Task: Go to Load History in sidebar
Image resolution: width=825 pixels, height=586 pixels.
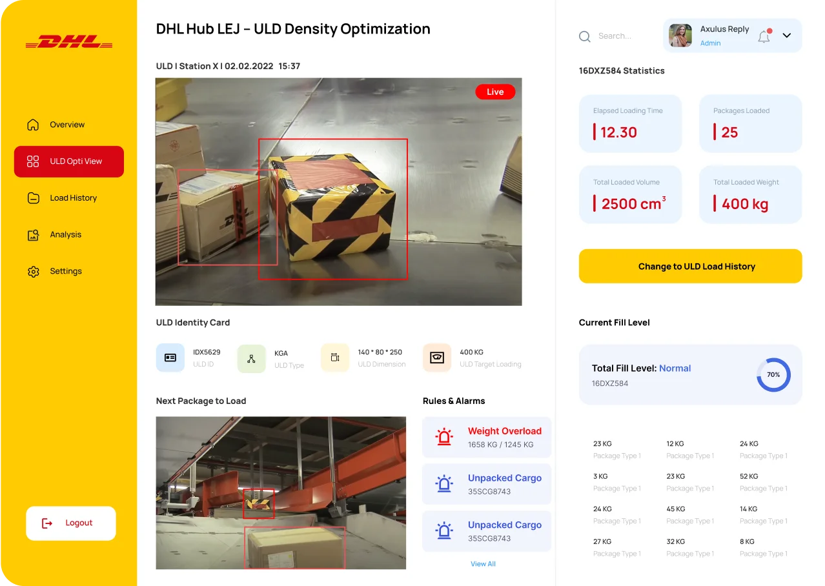Action: pyautogui.click(x=73, y=198)
